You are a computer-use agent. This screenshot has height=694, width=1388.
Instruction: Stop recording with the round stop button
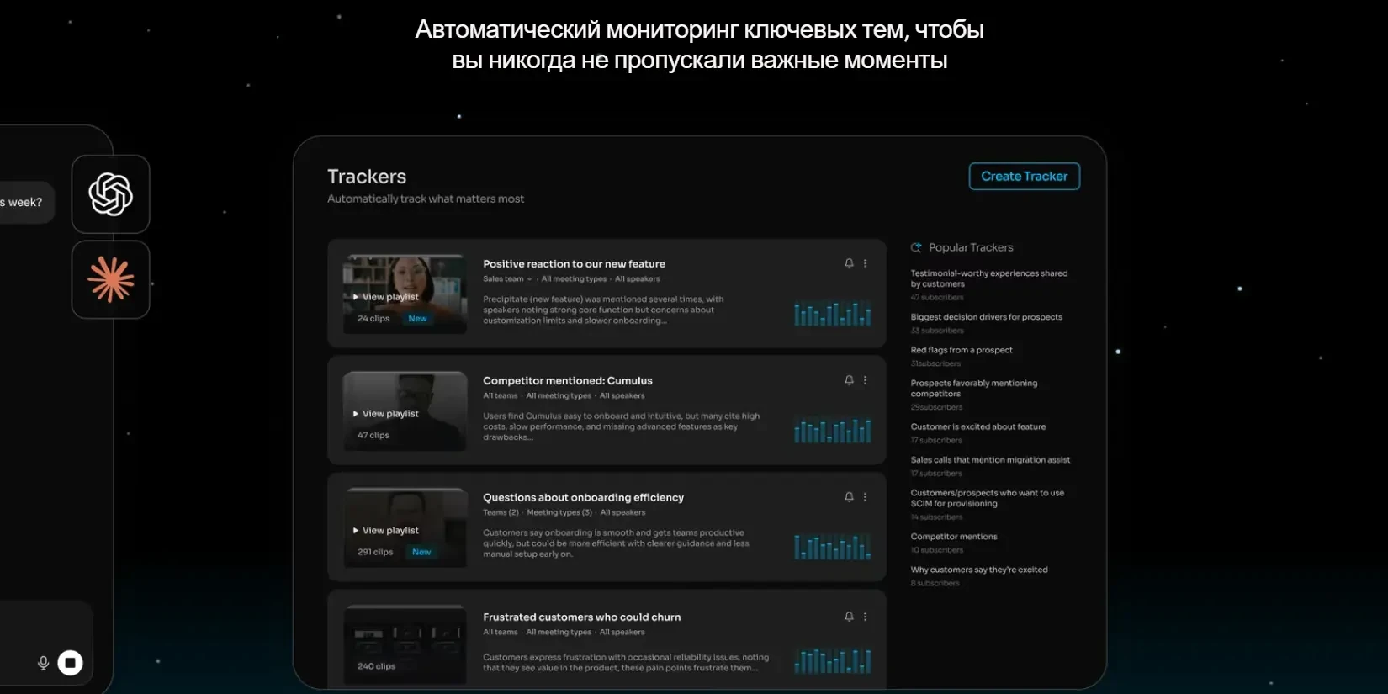[71, 663]
